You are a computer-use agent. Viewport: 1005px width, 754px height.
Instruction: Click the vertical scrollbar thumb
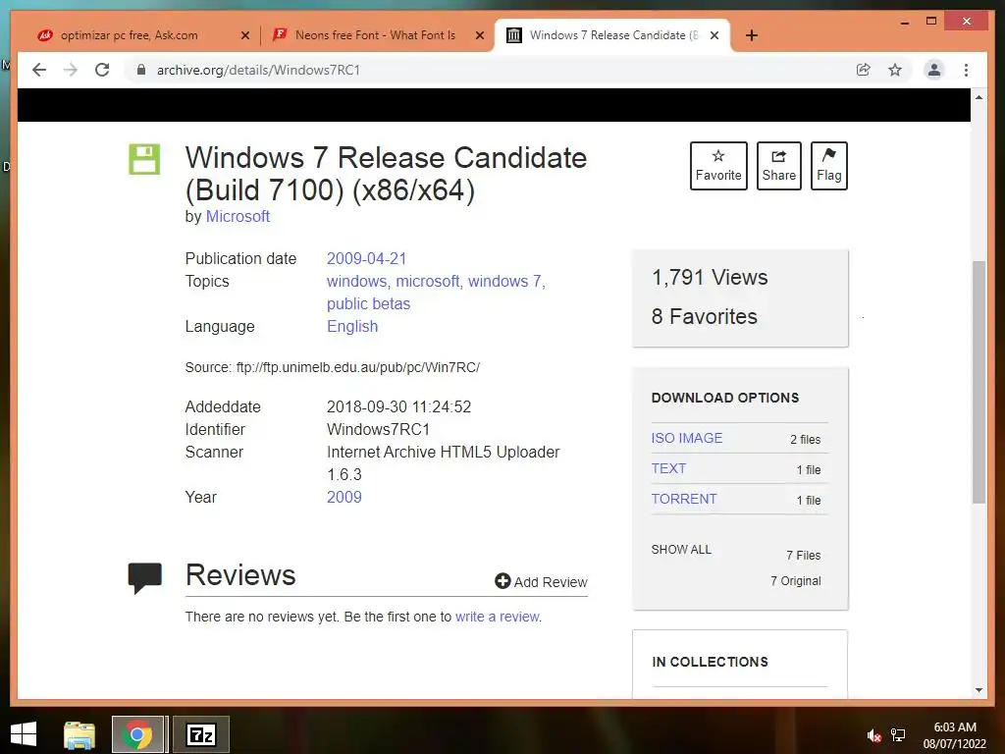[979, 382]
